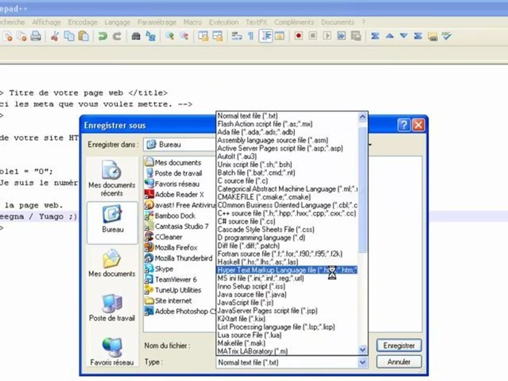
Task: Click the spell-check ABC toolbar icon
Action: (x=447, y=35)
